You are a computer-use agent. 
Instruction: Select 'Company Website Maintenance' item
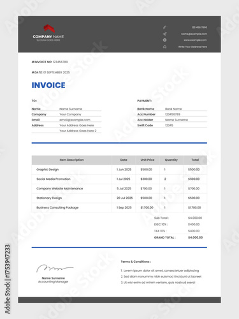(x=60, y=188)
